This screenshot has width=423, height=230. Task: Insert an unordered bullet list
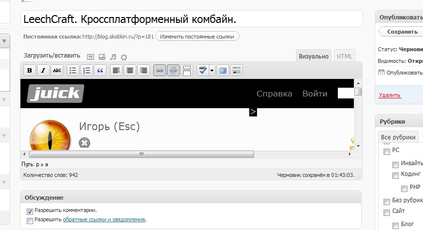[73, 71]
